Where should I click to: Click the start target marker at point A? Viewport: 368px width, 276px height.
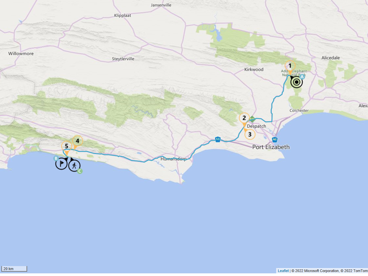point(297,82)
